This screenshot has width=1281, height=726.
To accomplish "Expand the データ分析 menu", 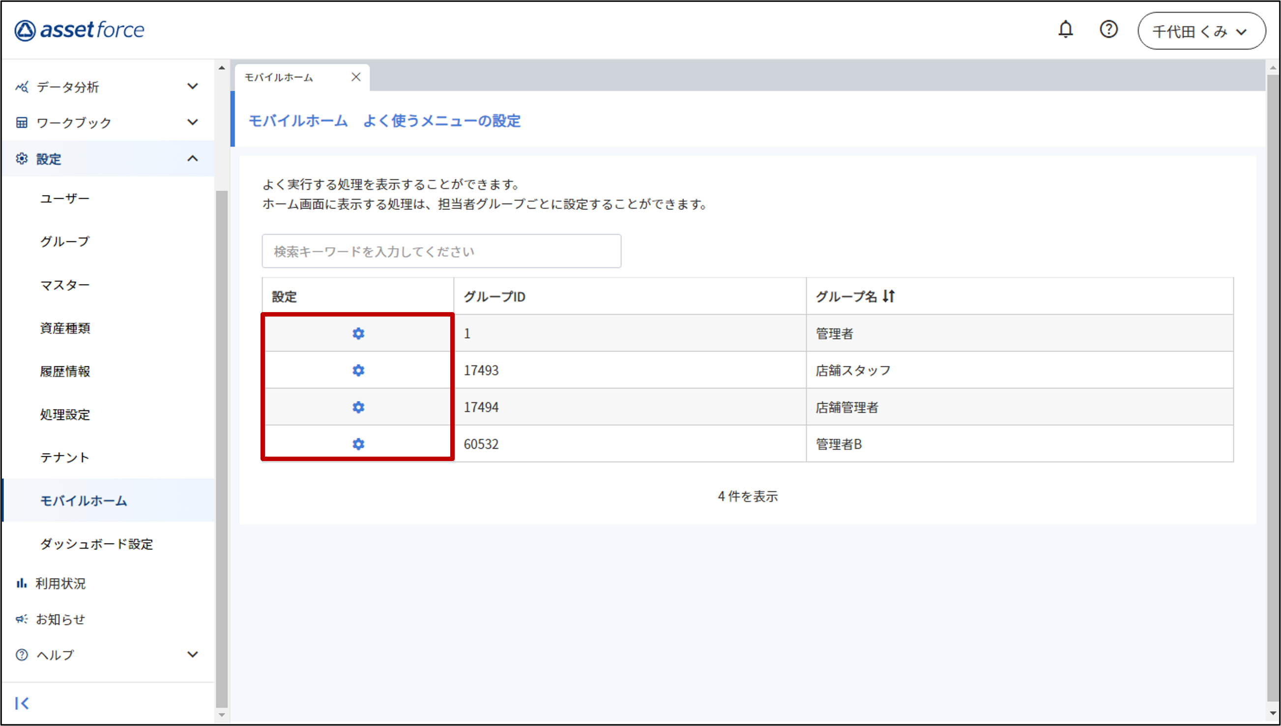I will click(193, 86).
